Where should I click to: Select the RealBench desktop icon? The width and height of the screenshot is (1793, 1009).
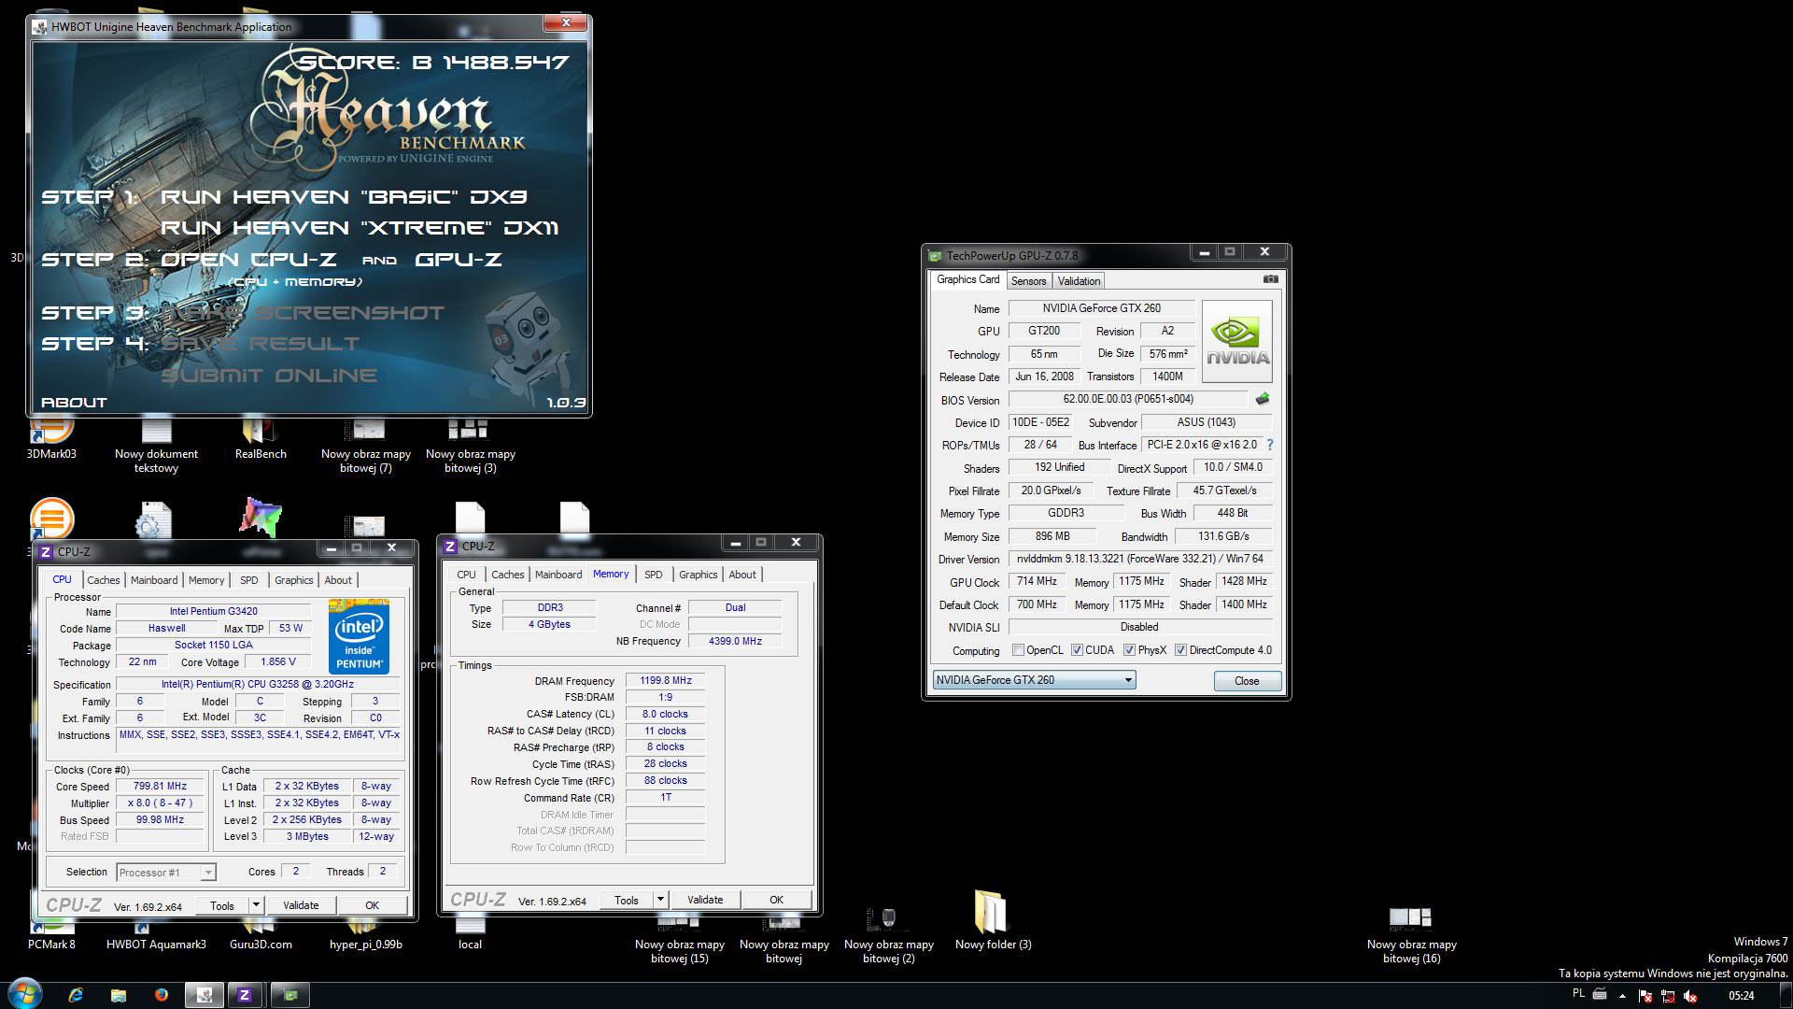pos(261,439)
